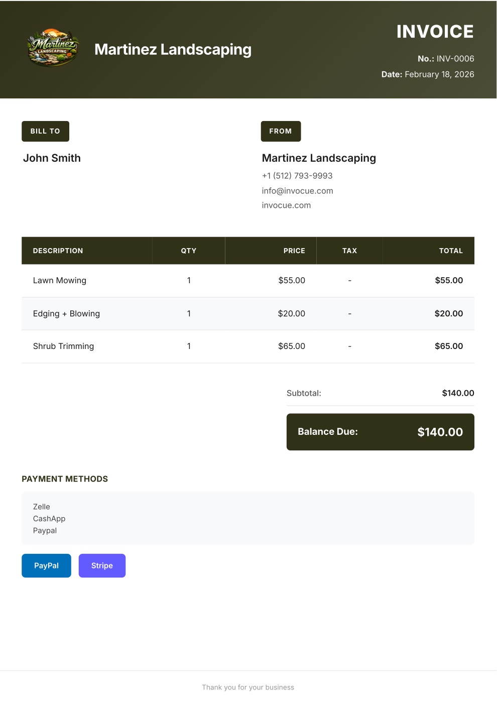Screen dimensions: 497x703
Task: Click the $65.00 price for Shrub Trimming
Action: (292, 346)
